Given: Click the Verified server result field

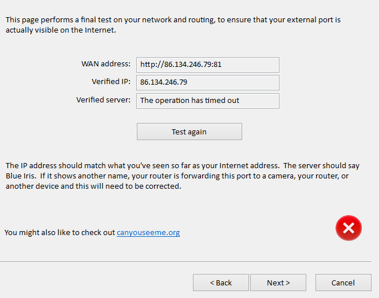Looking at the screenshot, I should pyautogui.click(x=207, y=101).
